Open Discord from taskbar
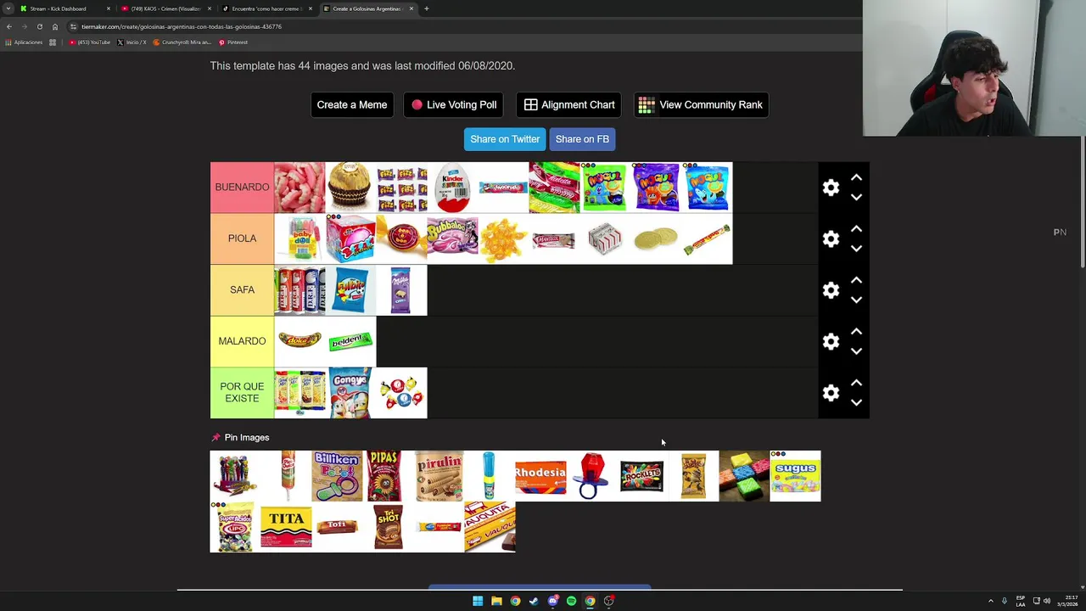The height and width of the screenshot is (611, 1086). click(x=552, y=601)
